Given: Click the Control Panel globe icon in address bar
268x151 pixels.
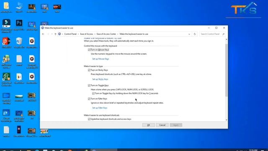Looking at the screenshot, I should tap(59, 34).
